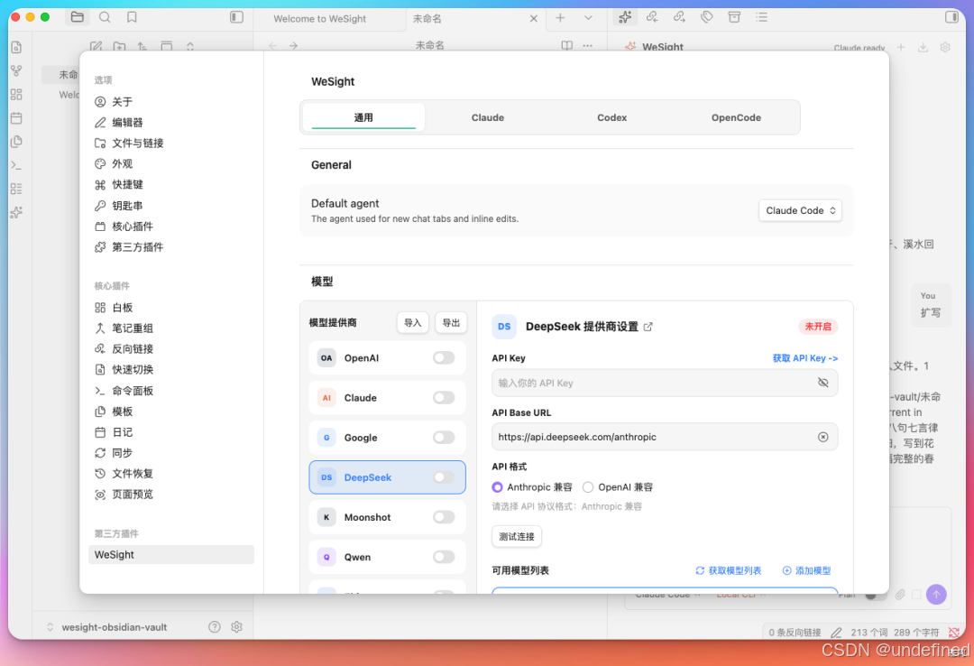Screen dimensions: 974x666
Task: Toggle the right sidebar panel icon
Action: 951,17
